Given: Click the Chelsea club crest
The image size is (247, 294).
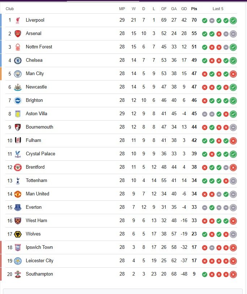Looking at the screenshot, I should pos(18,60).
